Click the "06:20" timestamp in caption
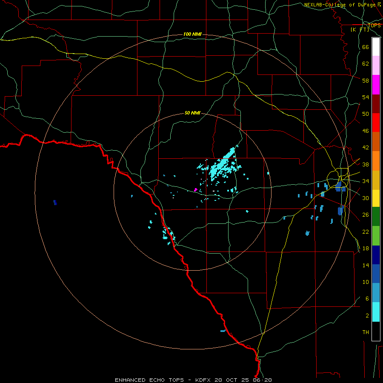Viewport: 383px width, 383px height. [263, 380]
